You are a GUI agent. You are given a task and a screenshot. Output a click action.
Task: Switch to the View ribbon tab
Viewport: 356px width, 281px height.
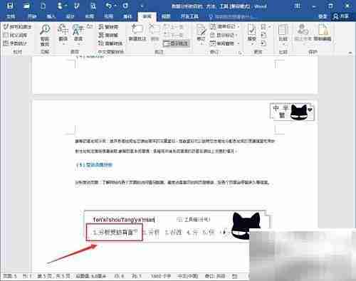pyautogui.click(x=166, y=16)
